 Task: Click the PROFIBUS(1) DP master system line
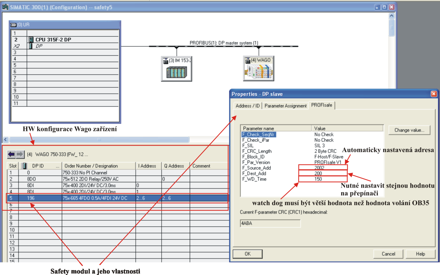224,46
